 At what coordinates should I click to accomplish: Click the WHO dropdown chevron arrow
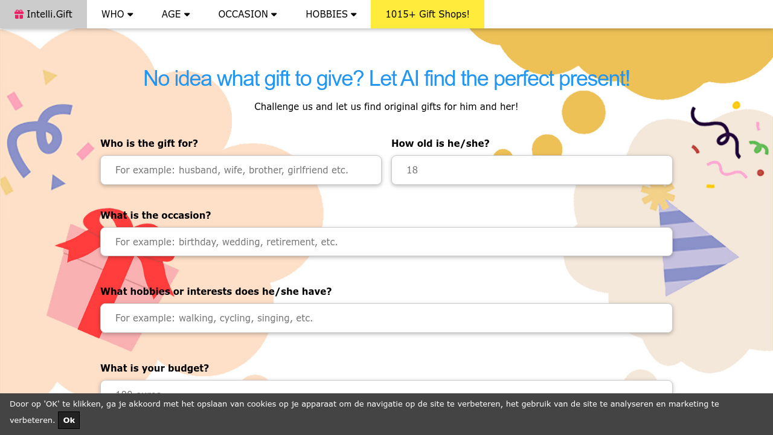pyautogui.click(x=130, y=14)
